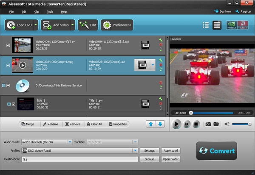Switch to the list view mode icon

click(206, 25)
